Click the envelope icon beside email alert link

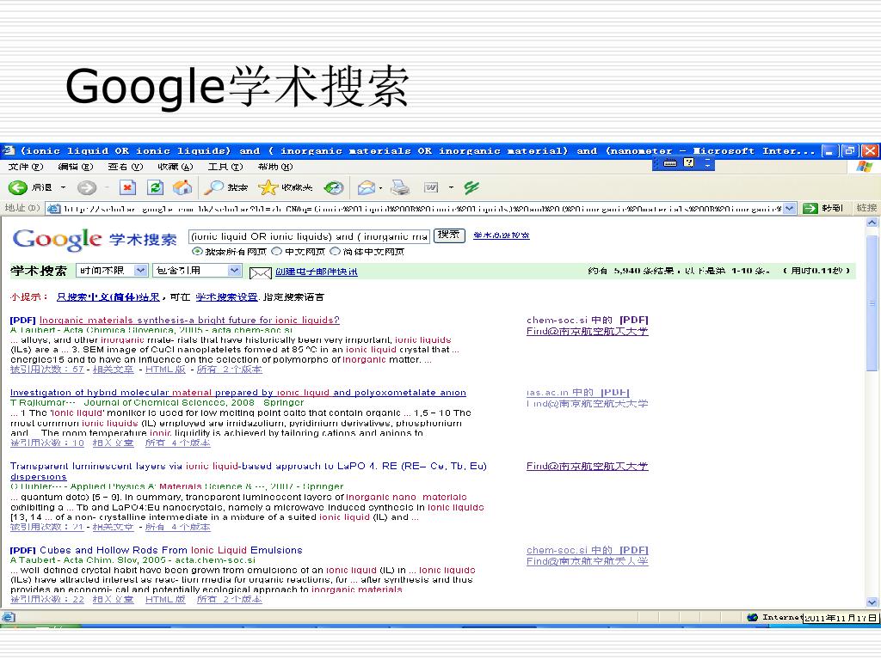(260, 272)
